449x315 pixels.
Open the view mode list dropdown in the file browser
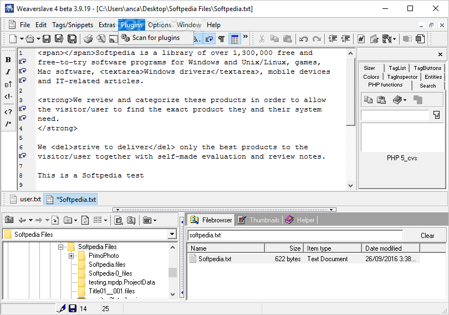(105, 221)
